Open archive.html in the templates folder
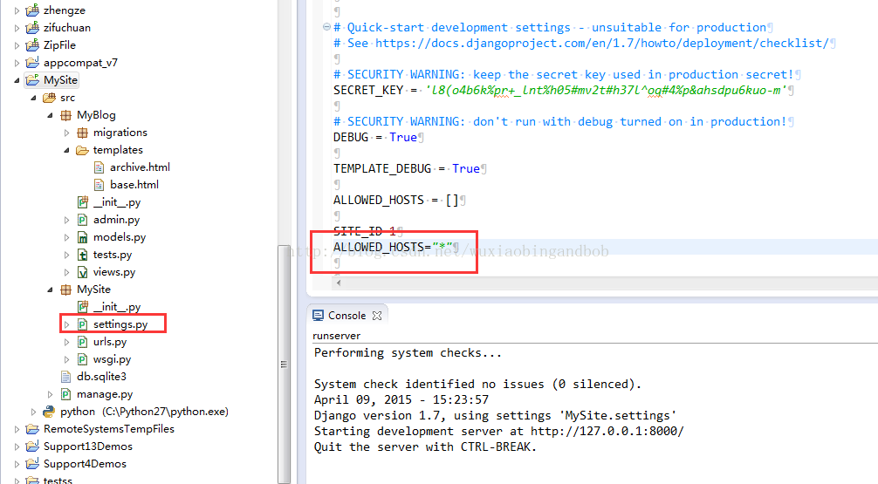Screen dimensions: 878x484 [140, 167]
